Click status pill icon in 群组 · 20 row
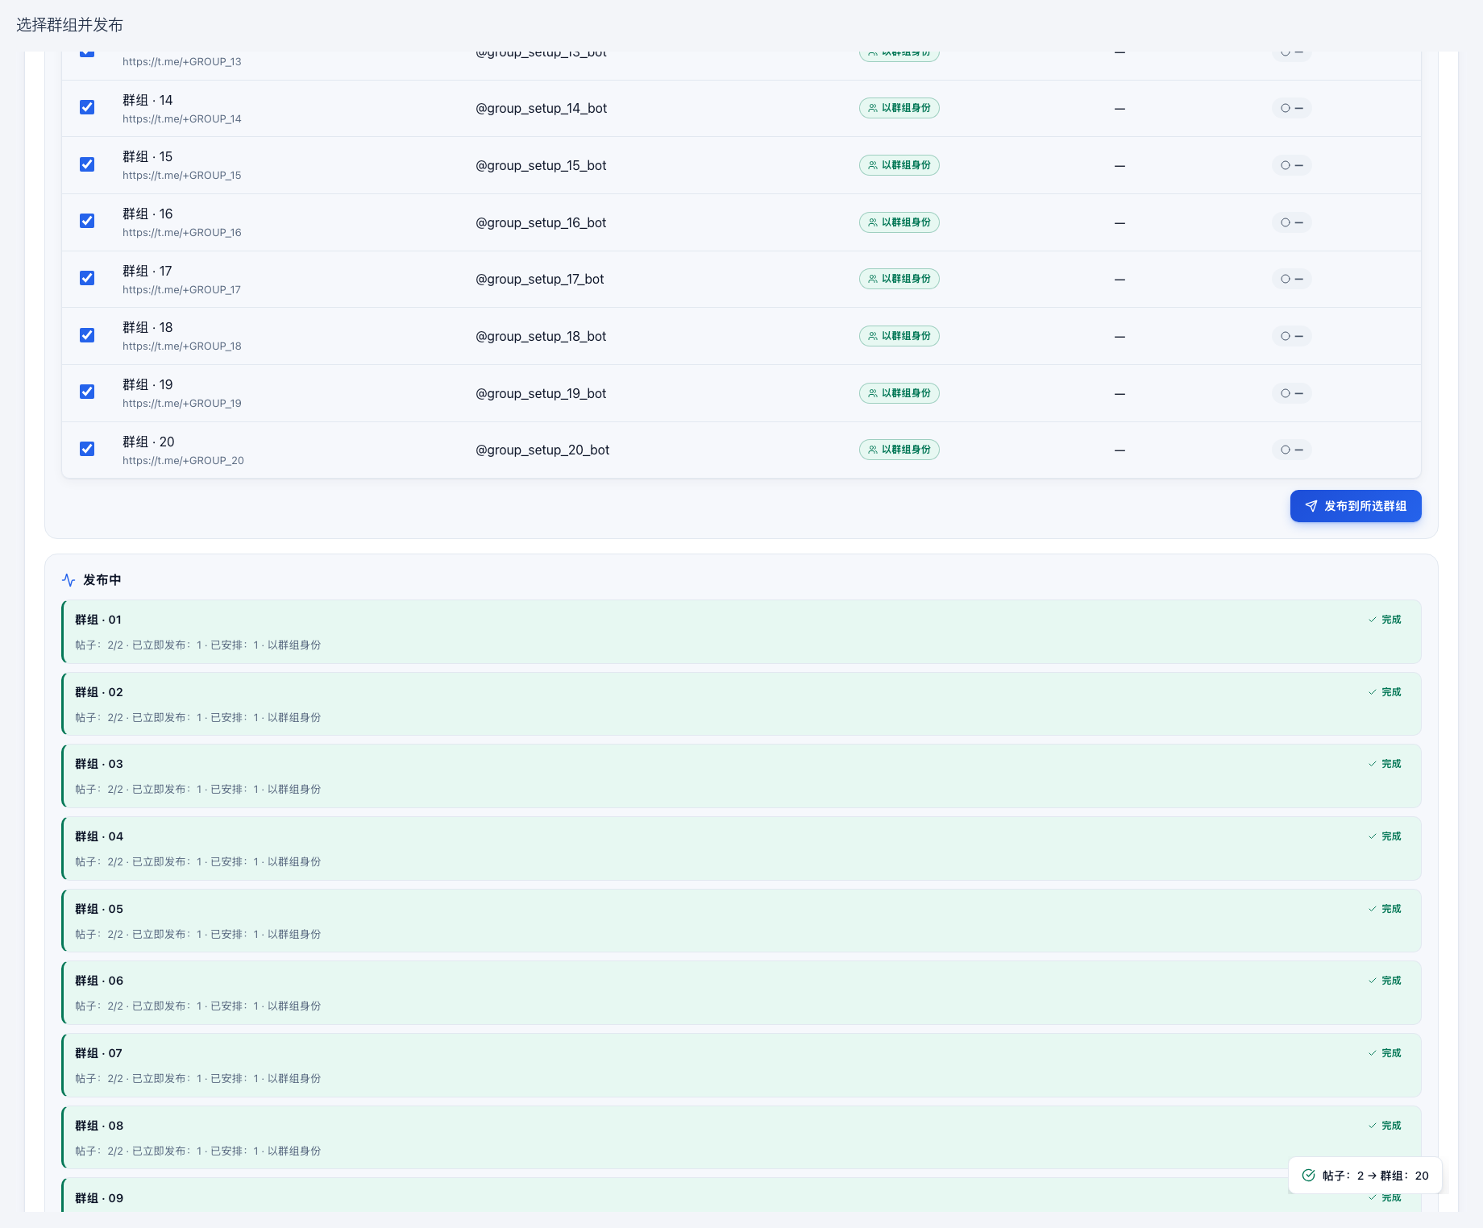The image size is (1483, 1228). click(x=1286, y=450)
